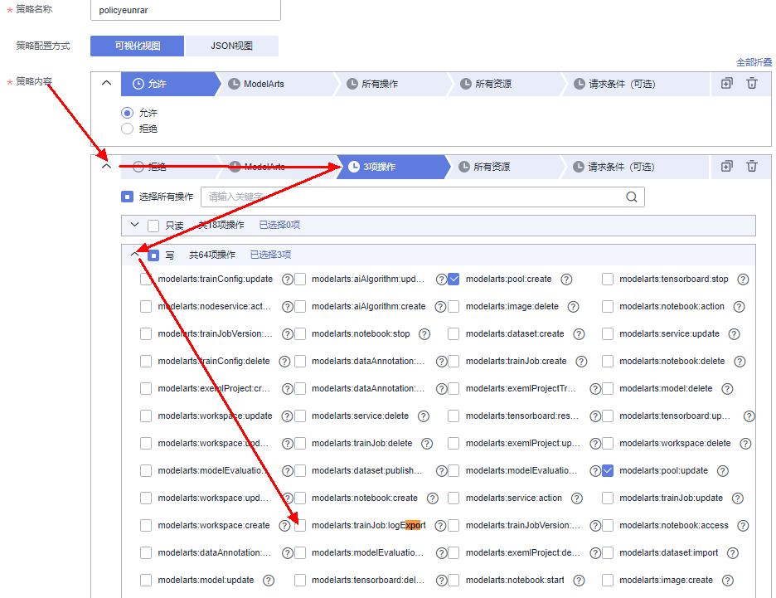
Task: Check modelarts:notebook:access checkbox
Action: (x=608, y=525)
